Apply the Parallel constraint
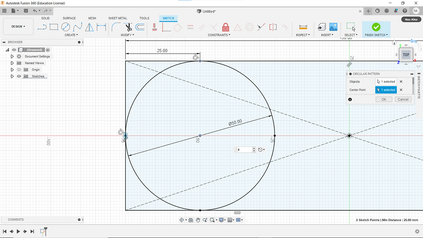Image resolution: width=423 pixels, height=238 pixels. click(202, 27)
